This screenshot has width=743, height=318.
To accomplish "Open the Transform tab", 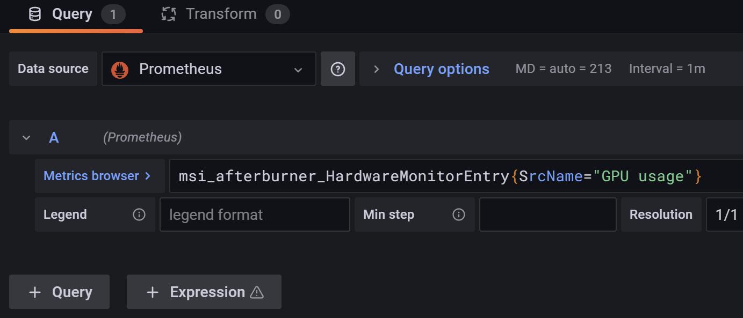I will (225, 14).
